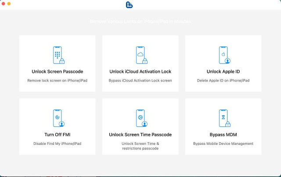Choose Turn Off FMI title
The height and width of the screenshot is (177, 281).
(58, 135)
